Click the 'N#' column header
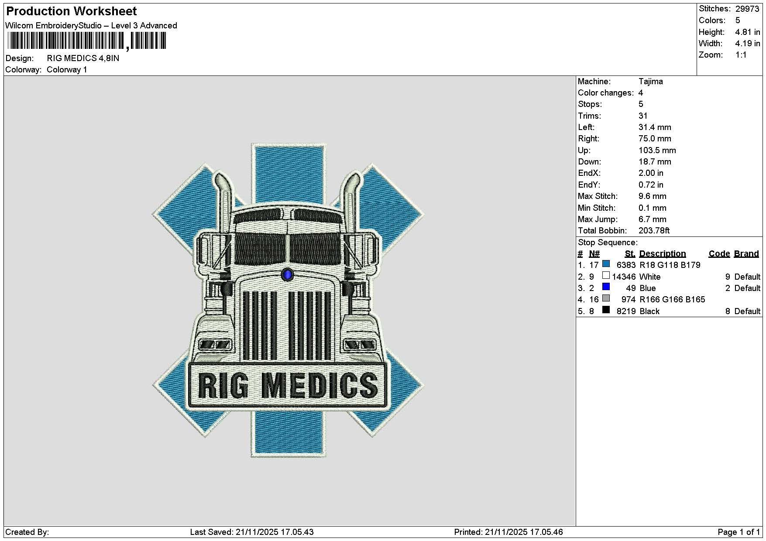This screenshot has height=541, width=766. point(594,253)
